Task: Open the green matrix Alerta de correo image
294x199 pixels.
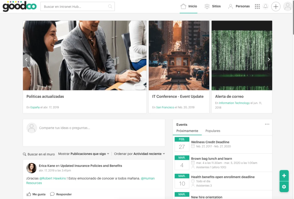Action: pos(242,55)
